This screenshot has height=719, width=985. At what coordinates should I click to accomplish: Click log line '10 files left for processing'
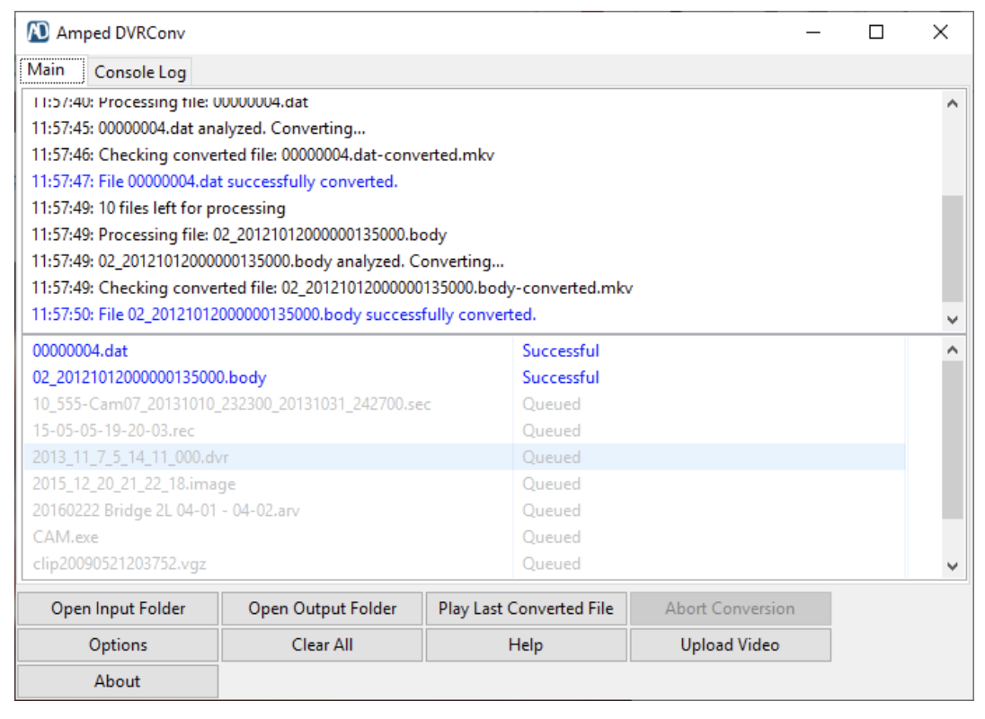pyautogui.click(x=158, y=208)
